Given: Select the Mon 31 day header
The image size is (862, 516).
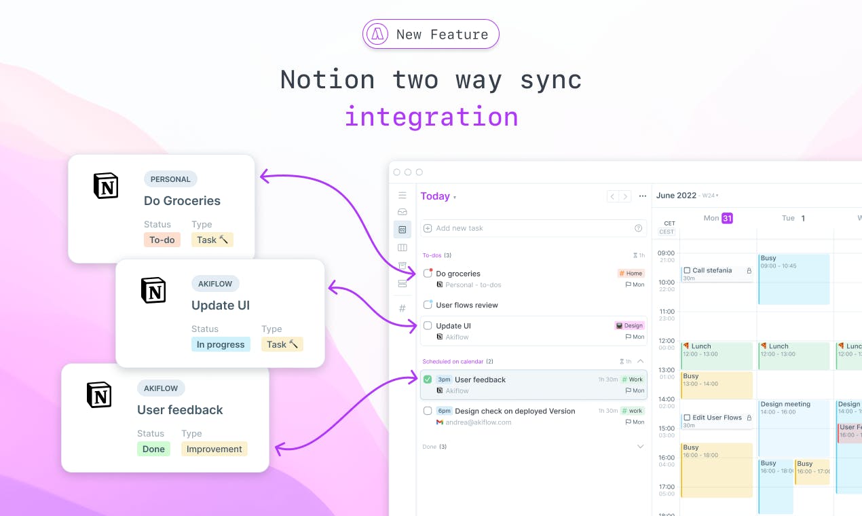Looking at the screenshot, I should (x=718, y=218).
